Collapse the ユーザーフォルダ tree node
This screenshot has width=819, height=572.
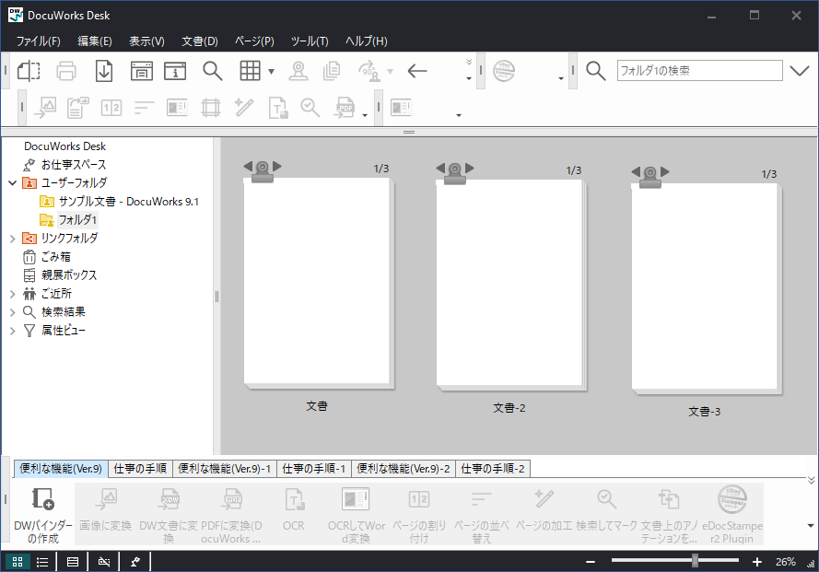pyautogui.click(x=13, y=182)
